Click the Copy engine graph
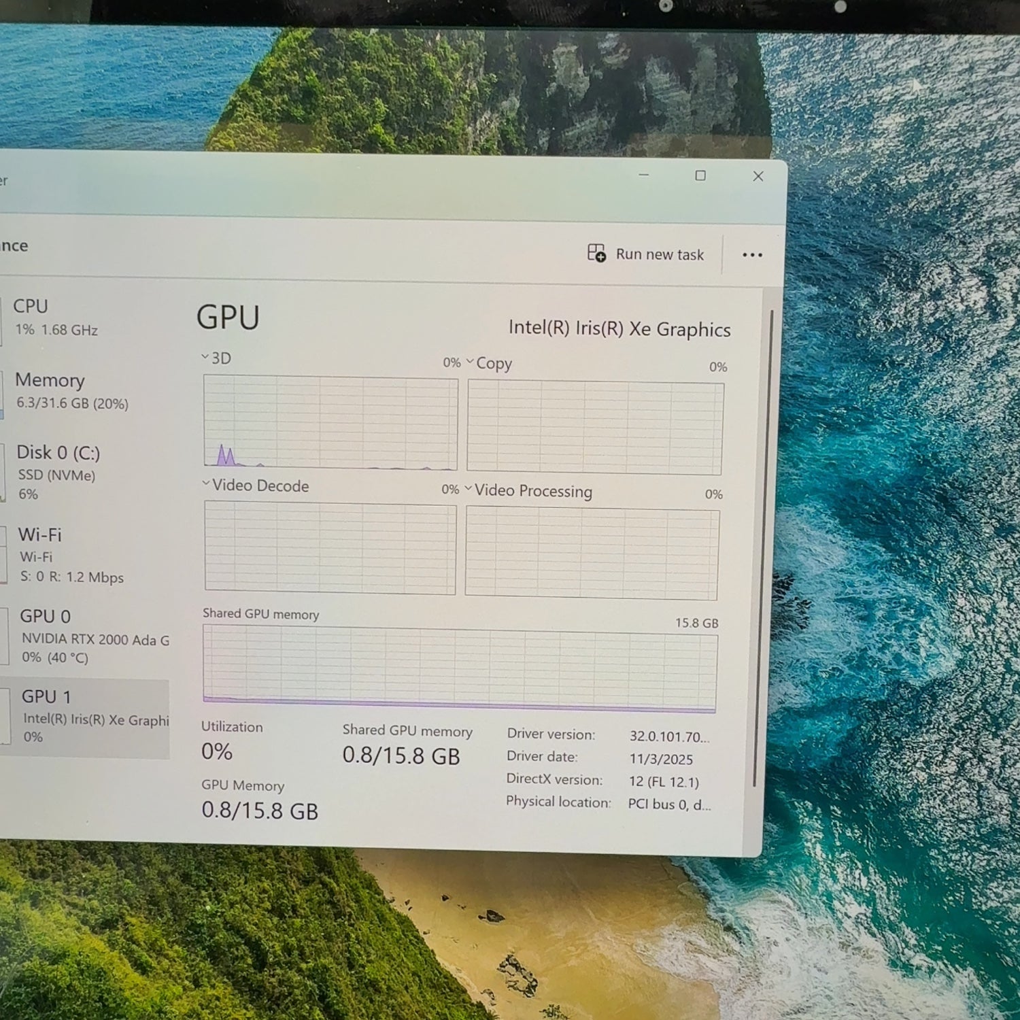 pyautogui.click(x=595, y=428)
